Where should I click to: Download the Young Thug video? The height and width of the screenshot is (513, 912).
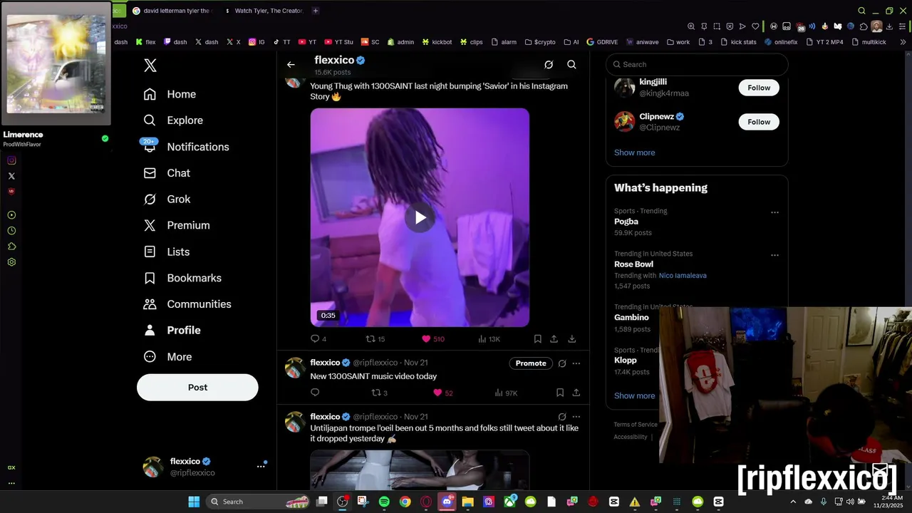coord(571,339)
